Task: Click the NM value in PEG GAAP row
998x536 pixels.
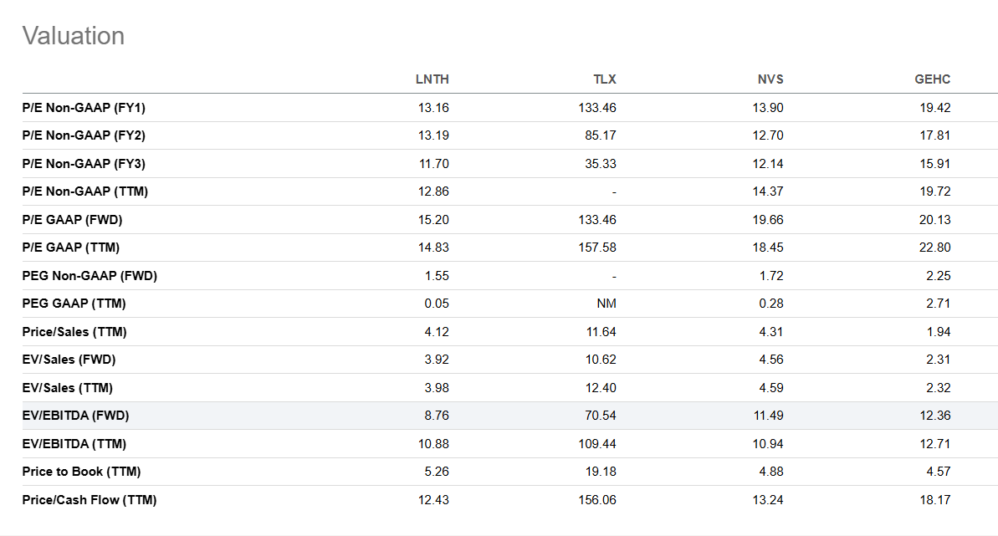Action: coord(606,304)
